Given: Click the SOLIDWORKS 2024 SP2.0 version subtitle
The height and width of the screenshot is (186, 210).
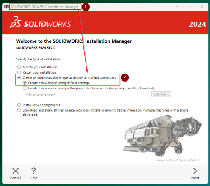Looking at the screenshot, I should click(36, 48).
